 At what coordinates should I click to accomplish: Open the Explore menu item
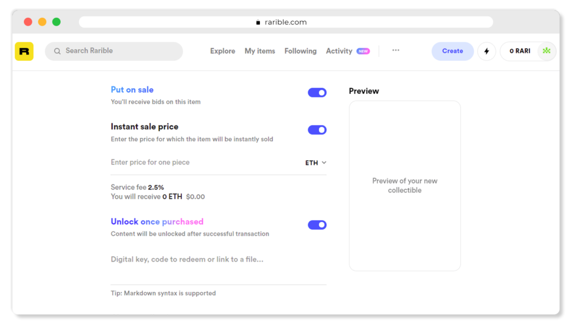pyautogui.click(x=222, y=51)
